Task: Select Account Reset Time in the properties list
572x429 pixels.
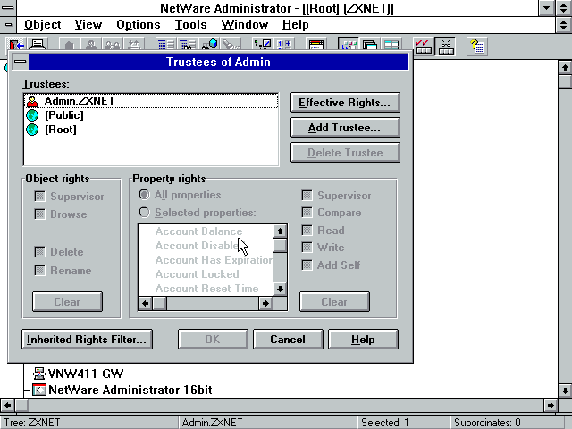Action: click(x=206, y=289)
